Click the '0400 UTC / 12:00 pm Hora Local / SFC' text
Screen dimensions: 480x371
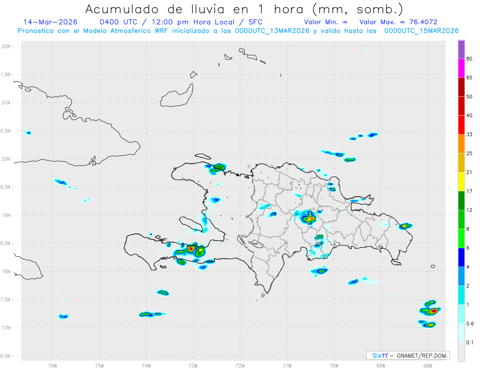click(x=181, y=22)
